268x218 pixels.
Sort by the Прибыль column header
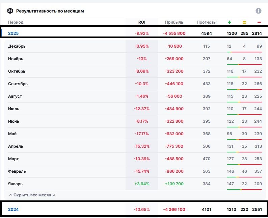click(174, 22)
